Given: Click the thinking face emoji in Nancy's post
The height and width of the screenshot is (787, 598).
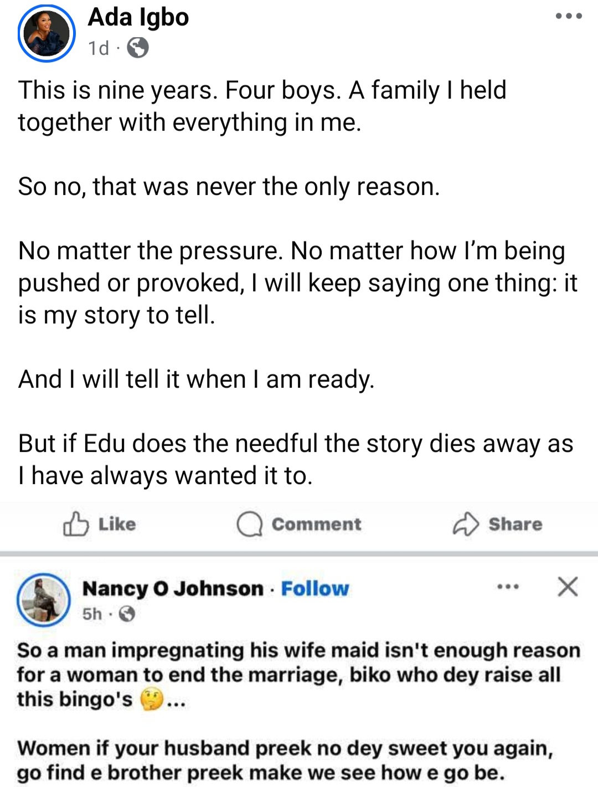Looking at the screenshot, I should pos(151,699).
